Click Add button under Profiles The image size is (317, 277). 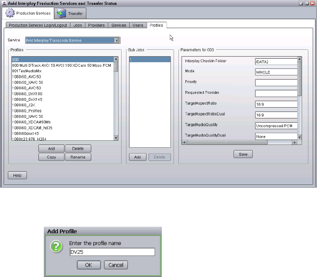pyautogui.click(x=51, y=148)
